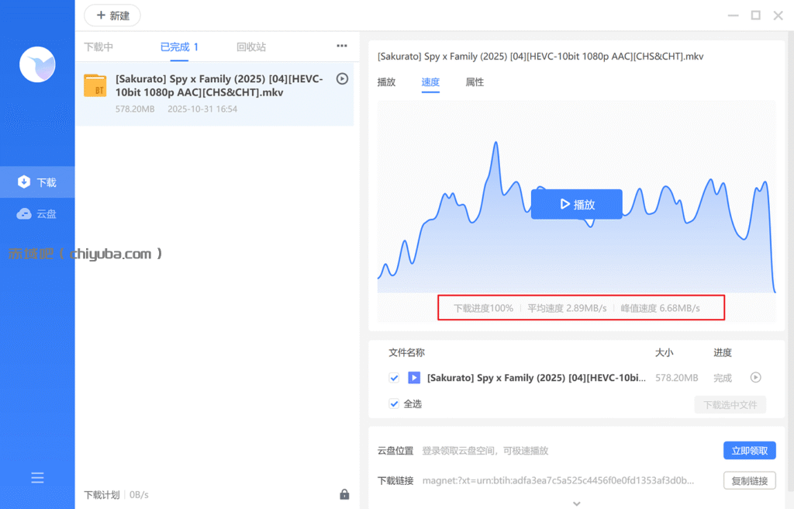
Task: Click the circular play icon in the file list
Action: [x=755, y=378]
